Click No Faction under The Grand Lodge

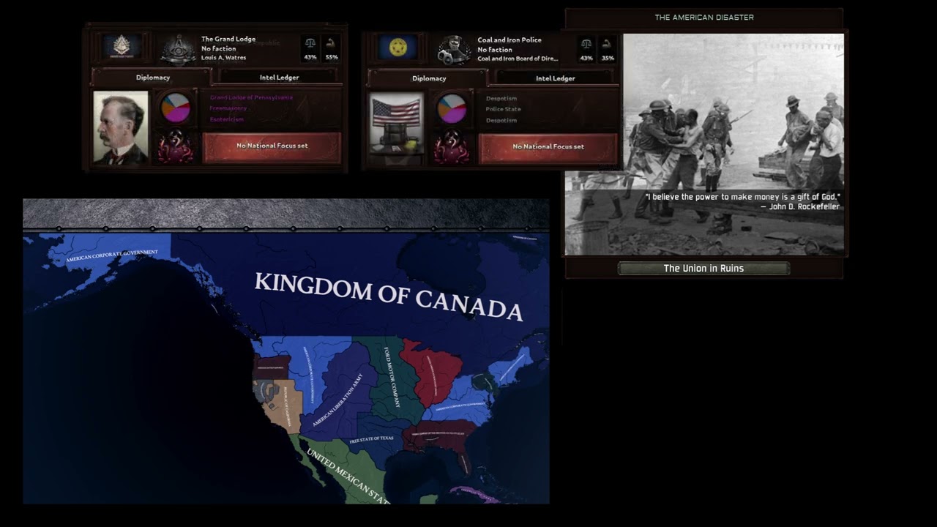pyautogui.click(x=219, y=48)
